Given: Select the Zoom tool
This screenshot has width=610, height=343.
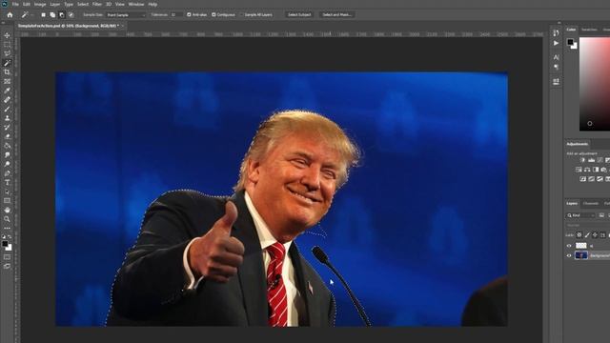Looking at the screenshot, I should (x=7, y=219).
